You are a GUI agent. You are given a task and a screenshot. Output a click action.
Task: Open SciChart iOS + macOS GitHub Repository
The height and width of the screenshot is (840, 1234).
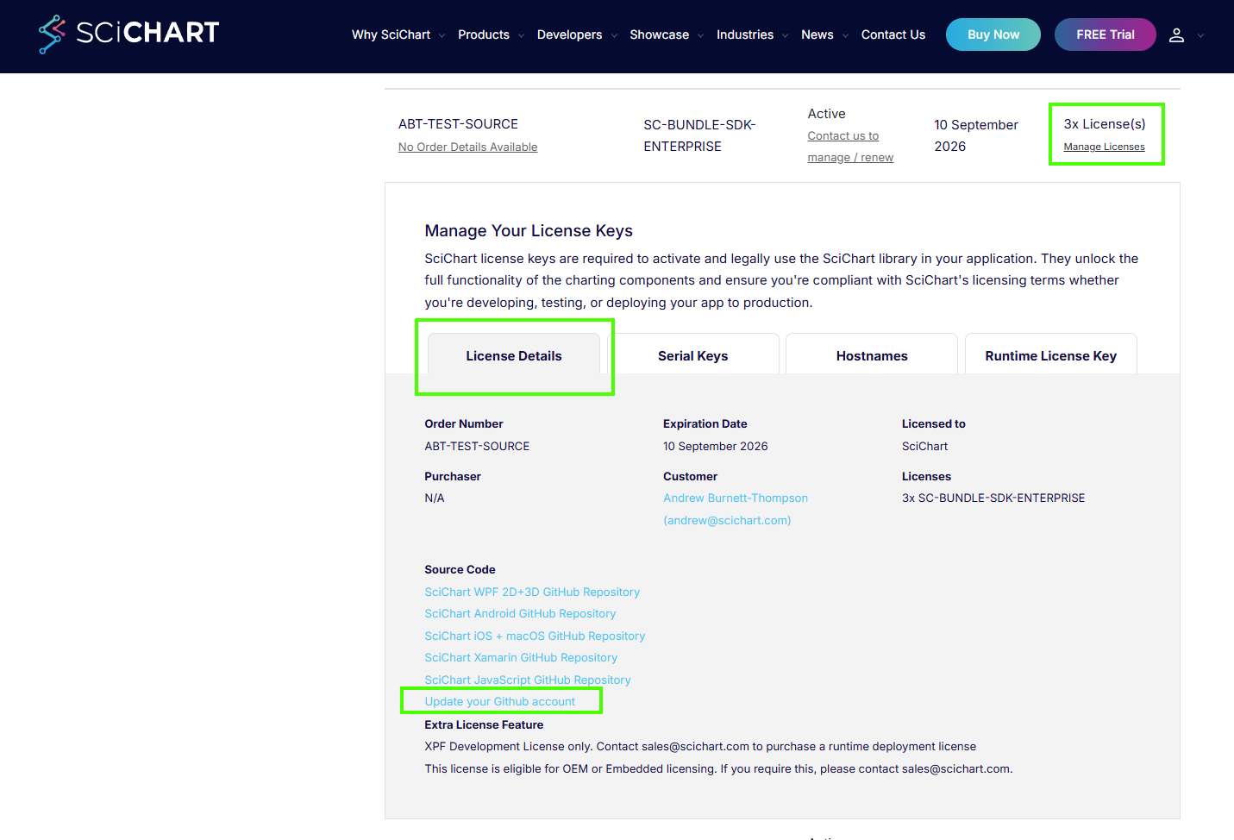[535, 636]
